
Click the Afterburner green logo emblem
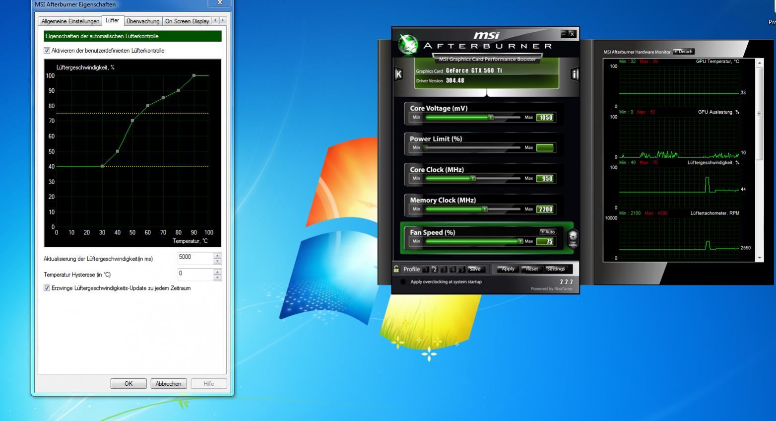408,45
